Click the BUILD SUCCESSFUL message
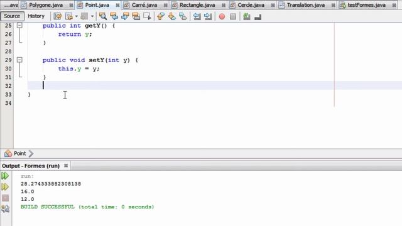The height and width of the screenshot is (226, 402). 87,207
